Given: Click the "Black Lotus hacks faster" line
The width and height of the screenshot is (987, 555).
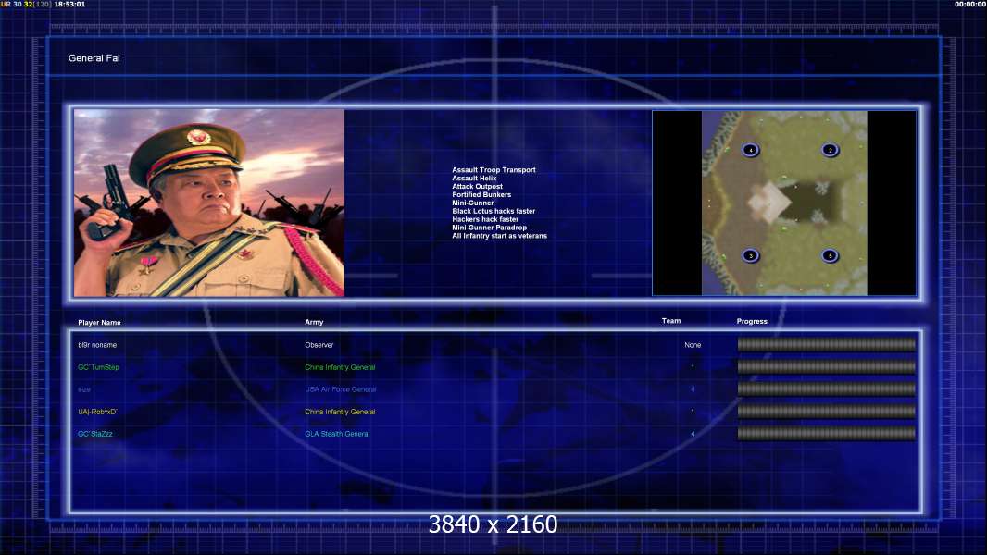Looking at the screenshot, I should [493, 211].
